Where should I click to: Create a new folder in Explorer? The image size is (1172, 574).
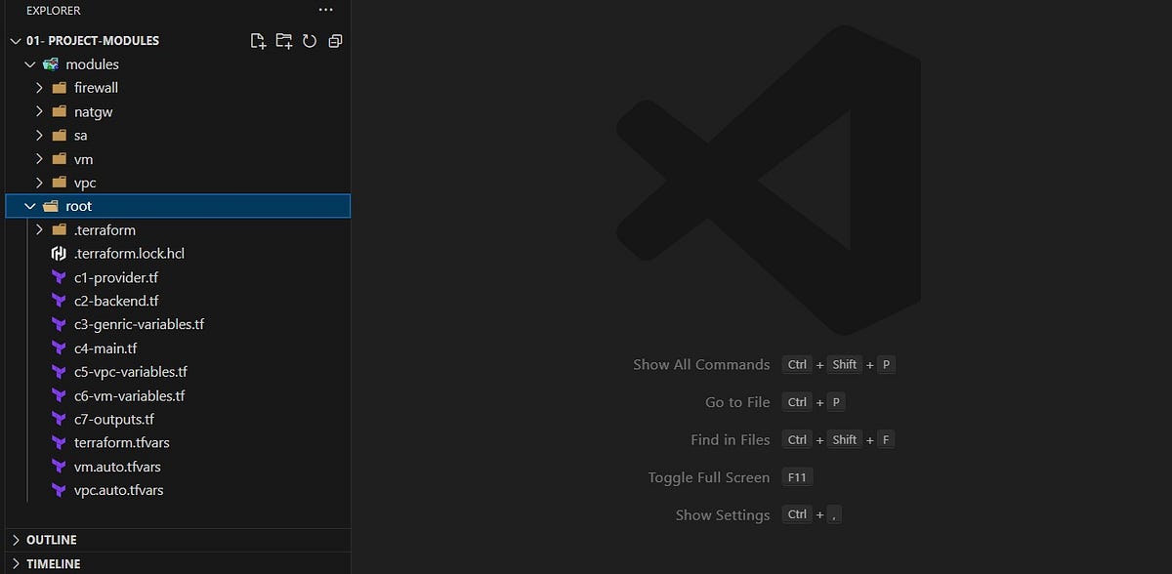(x=283, y=41)
